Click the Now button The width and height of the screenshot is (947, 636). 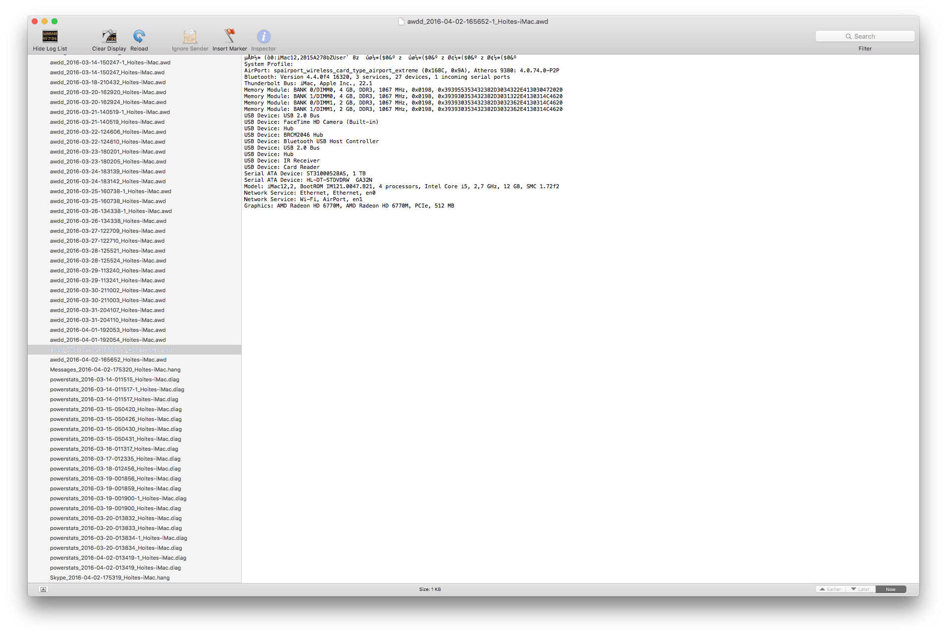click(x=891, y=589)
